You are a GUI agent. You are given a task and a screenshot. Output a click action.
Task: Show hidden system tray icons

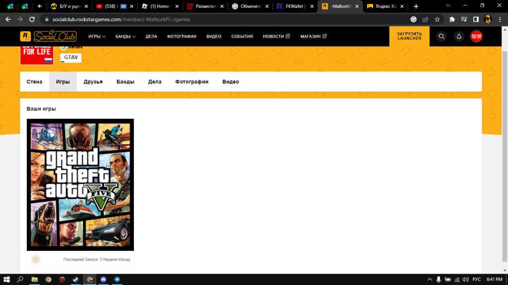tap(430, 279)
